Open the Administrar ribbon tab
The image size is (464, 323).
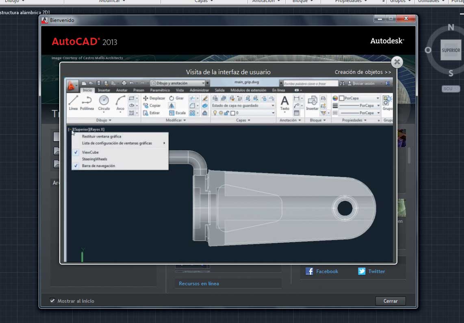click(199, 90)
